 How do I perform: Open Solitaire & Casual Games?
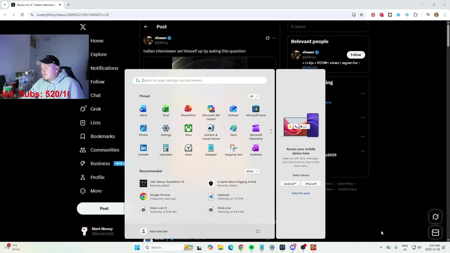pos(211,132)
